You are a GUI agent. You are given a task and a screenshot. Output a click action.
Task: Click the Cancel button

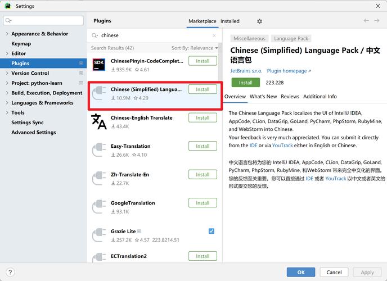(334, 273)
